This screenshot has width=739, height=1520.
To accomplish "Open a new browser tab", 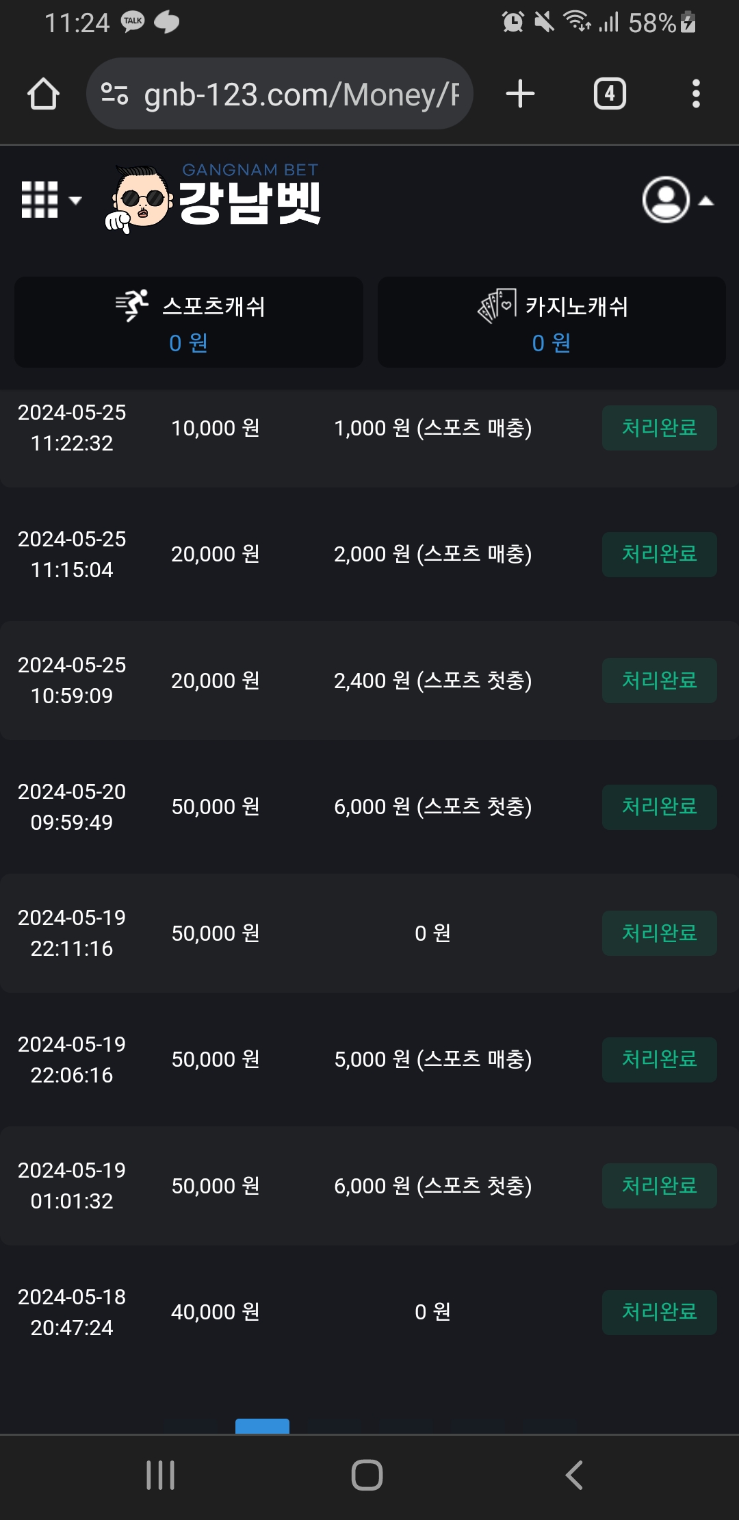I will click(520, 94).
